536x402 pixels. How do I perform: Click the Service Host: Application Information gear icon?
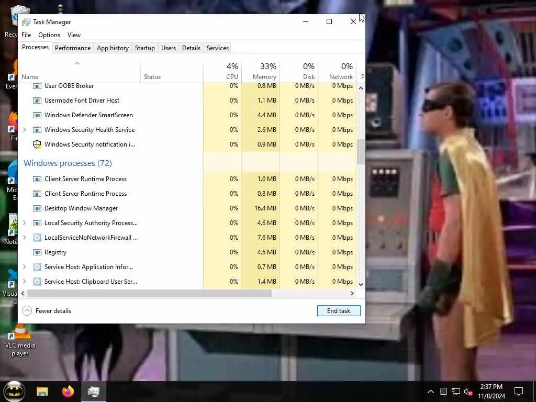37,267
